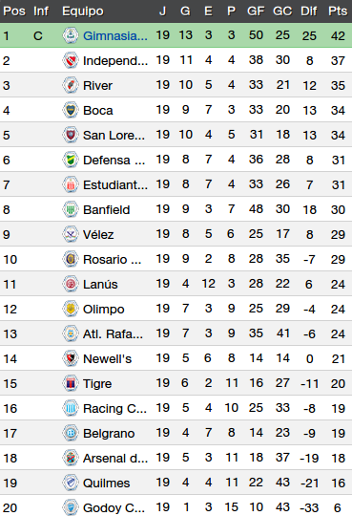The width and height of the screenshot is (352, 516).
Task: Sort by Pts column header
Action: pos(338,11)
